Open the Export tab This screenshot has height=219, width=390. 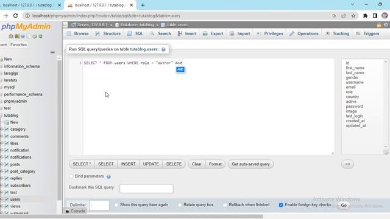[x=213, y=33]
